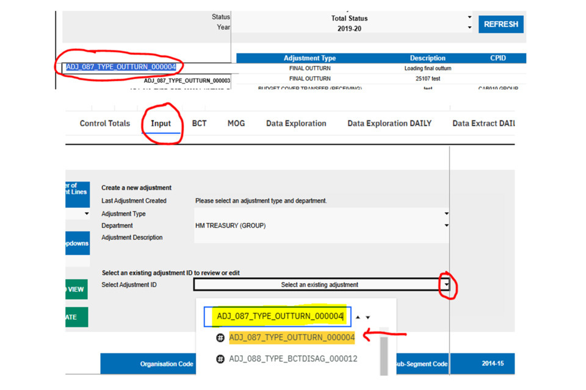Expand the Adjustment Type dropdown arrow

[447, 214]
